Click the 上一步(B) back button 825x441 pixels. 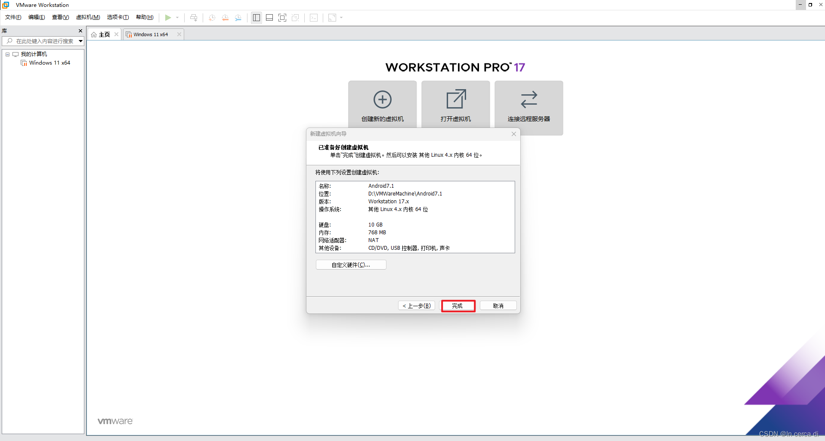tap(417, 306)
